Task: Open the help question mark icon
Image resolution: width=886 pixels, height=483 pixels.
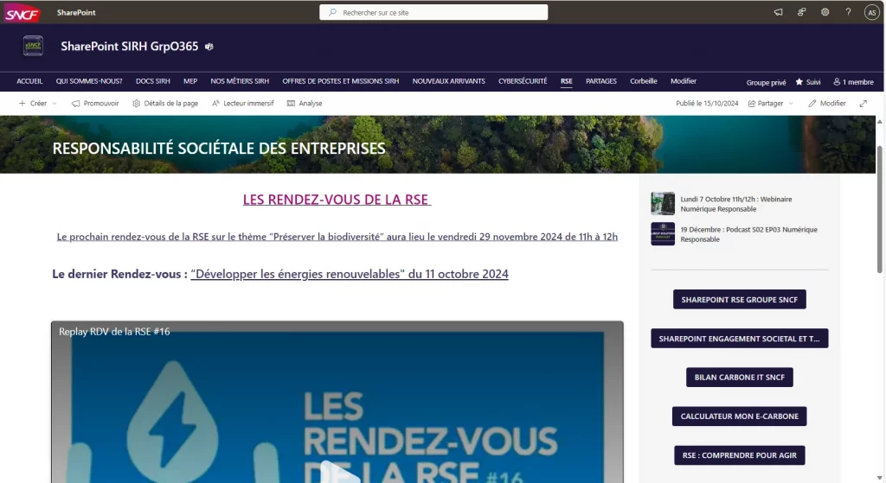Action: [848, 12]
